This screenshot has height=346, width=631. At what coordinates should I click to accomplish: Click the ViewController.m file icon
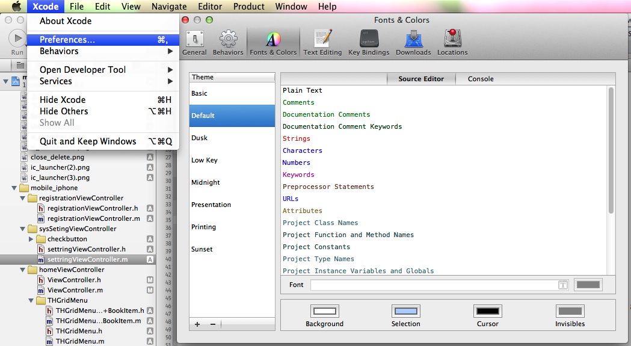tap(41, 290)
